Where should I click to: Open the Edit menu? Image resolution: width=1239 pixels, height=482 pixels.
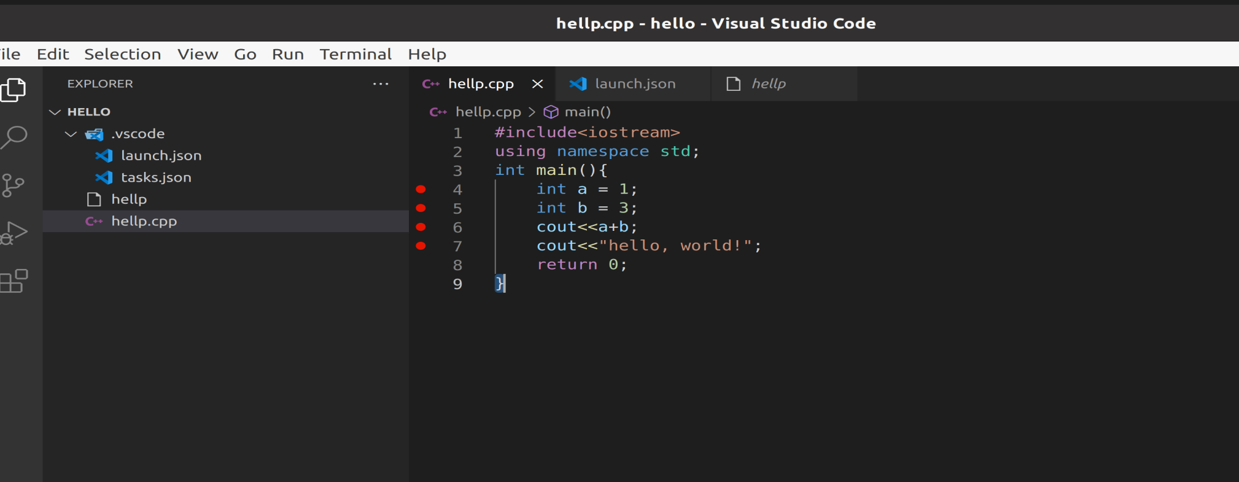(53, 54)
